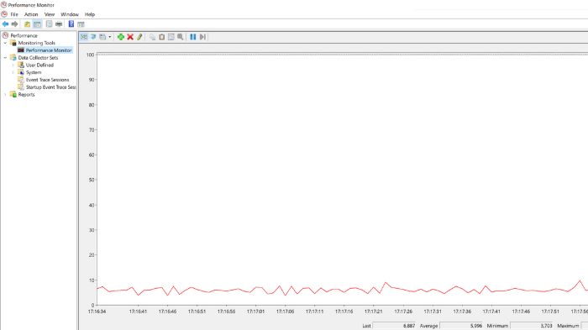Screen dimensions: 588x330
Task: Go back with the blue Back arrow
Action: pos(5,24)
